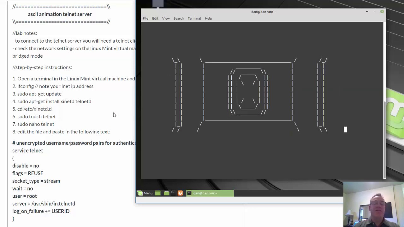Open the Terminal menu in the menu bar
Viewport: 404px width, 227px height.
pyautogui.click(x=194, y=18)
